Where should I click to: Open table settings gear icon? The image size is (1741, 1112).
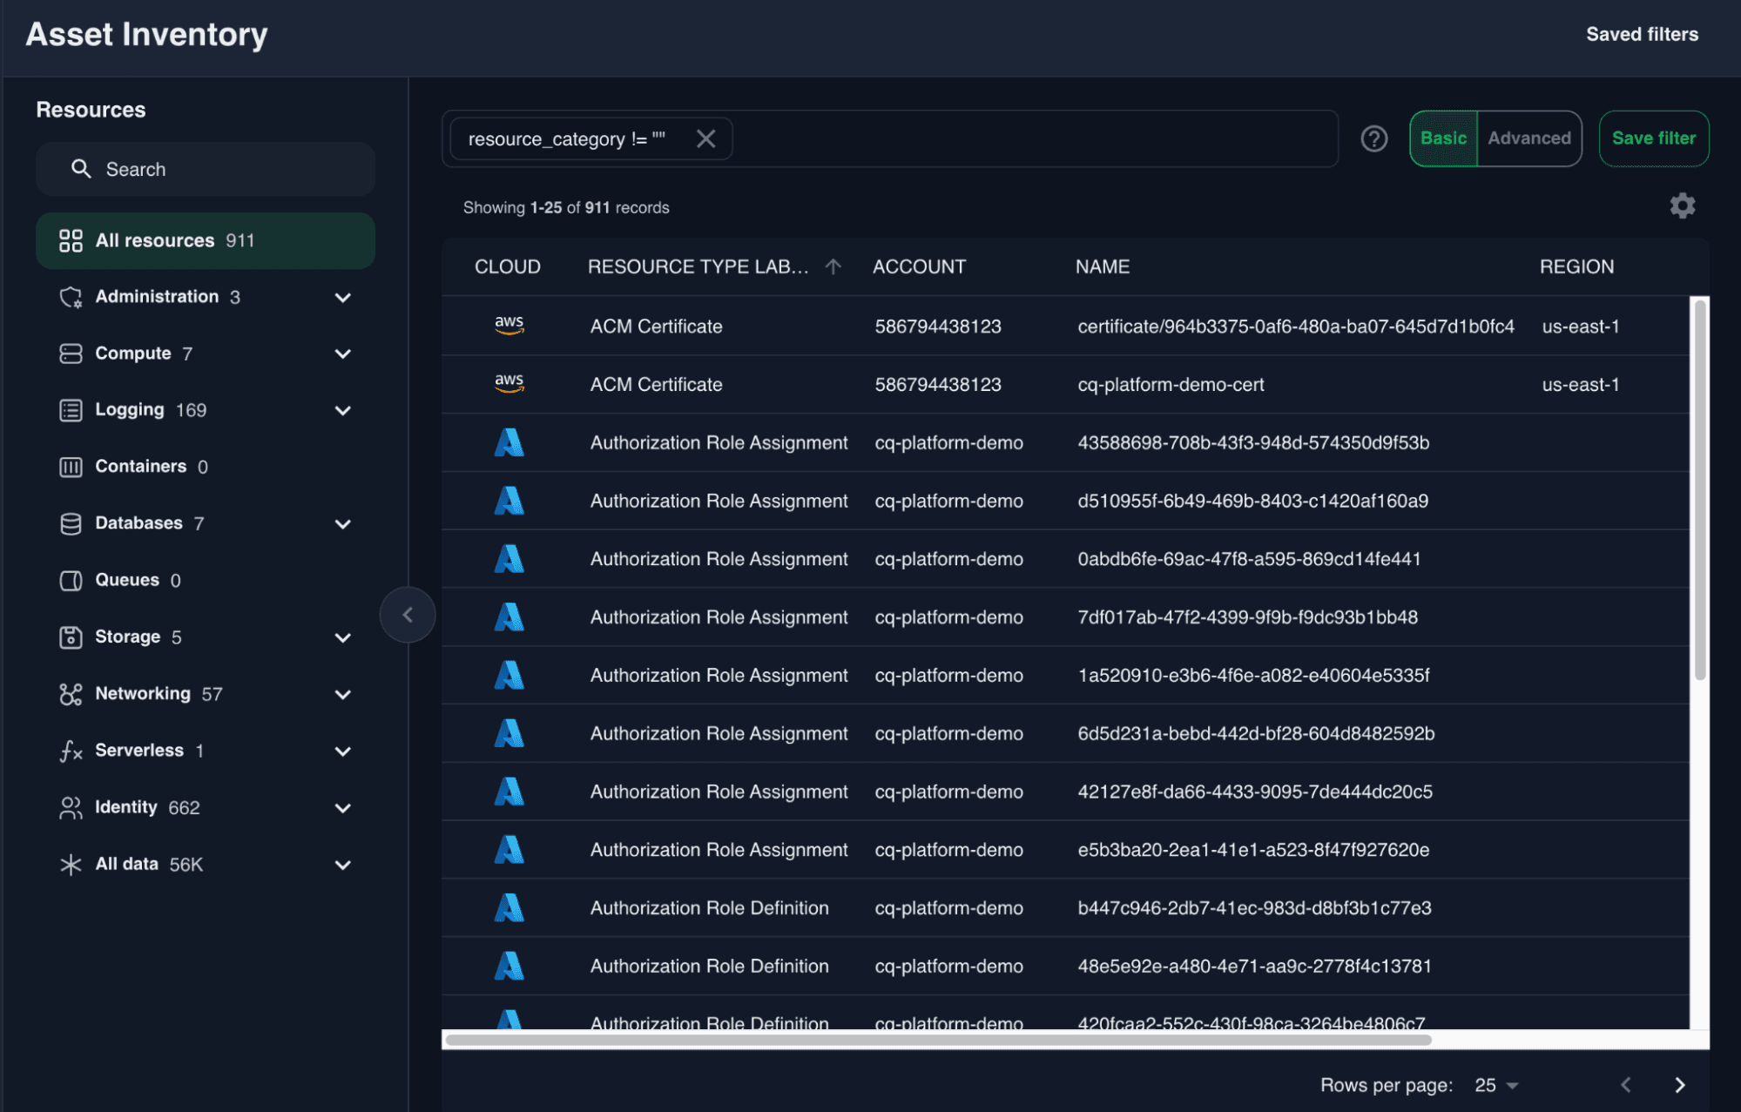tap(1682, 206)
